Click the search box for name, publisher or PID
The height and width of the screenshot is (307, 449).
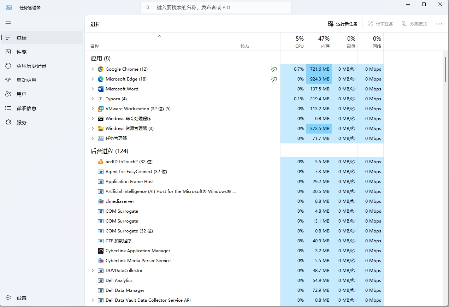[216, 7]
